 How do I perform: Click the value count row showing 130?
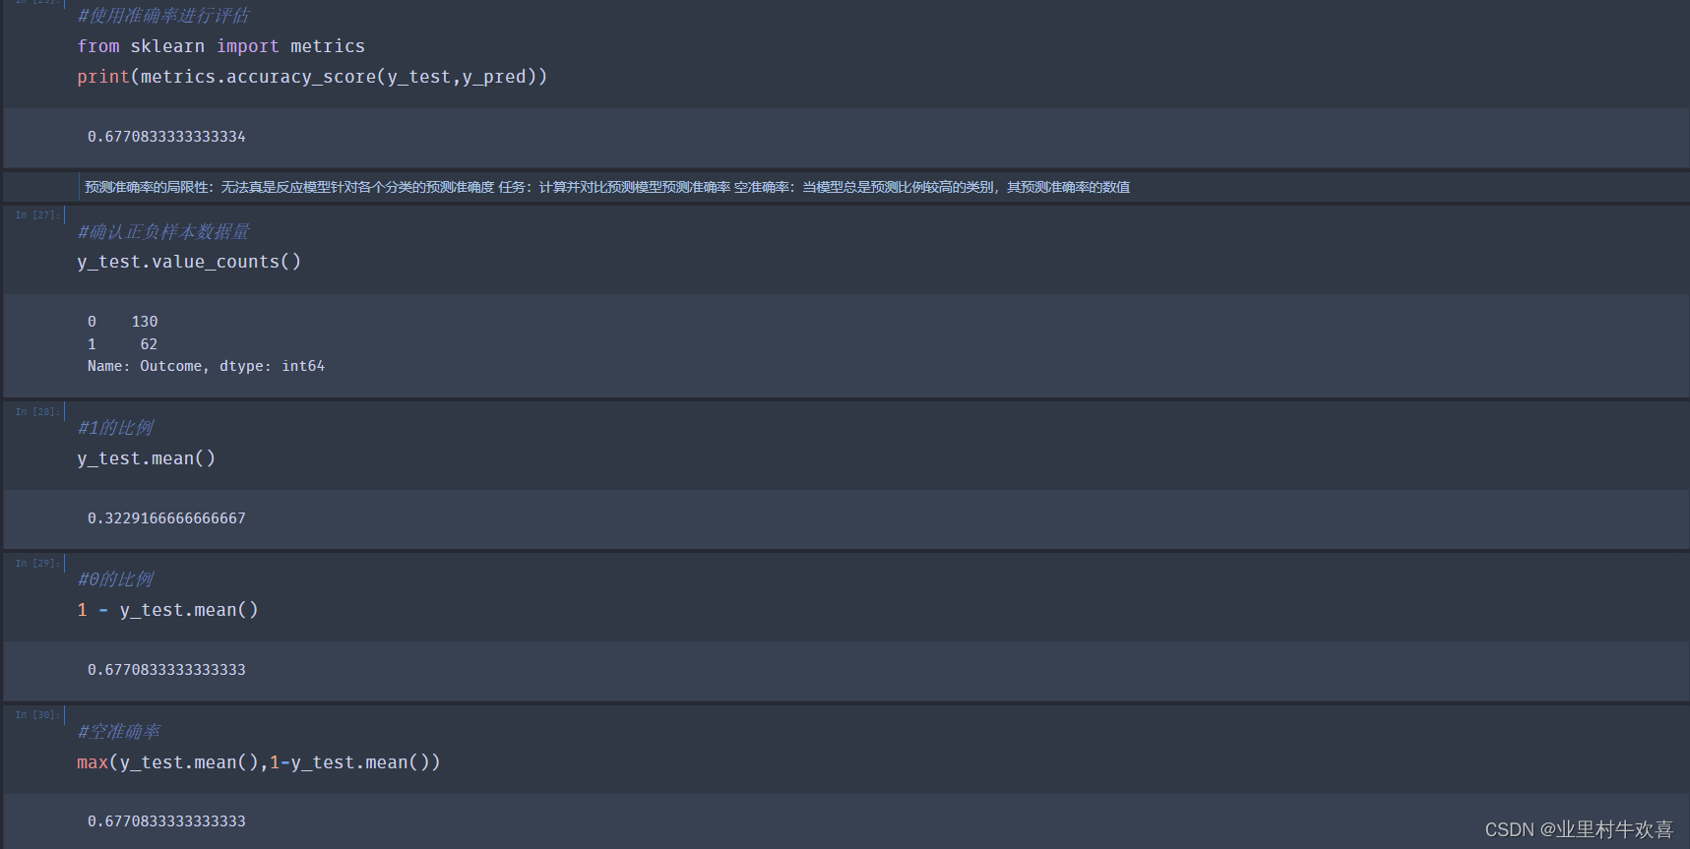123,322
